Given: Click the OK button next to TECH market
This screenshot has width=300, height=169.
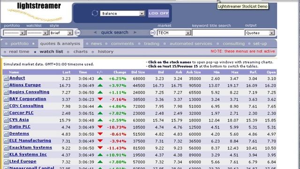Looking at the screenshot, I should tap(152, 32).
